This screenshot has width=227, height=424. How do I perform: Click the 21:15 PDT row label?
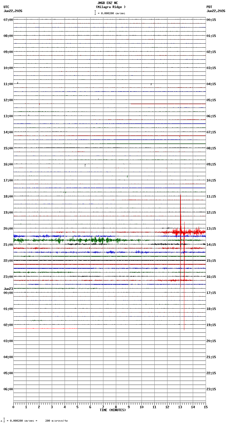tap(211, 357)
